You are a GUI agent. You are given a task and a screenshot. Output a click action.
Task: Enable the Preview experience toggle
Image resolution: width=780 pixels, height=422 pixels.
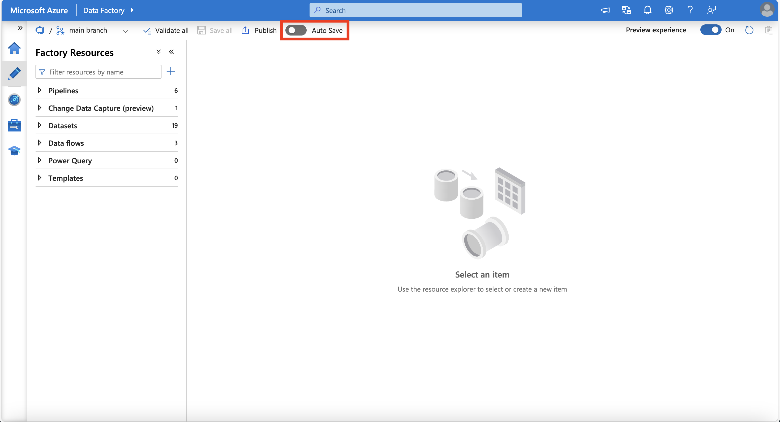click(x=711, y=30)
